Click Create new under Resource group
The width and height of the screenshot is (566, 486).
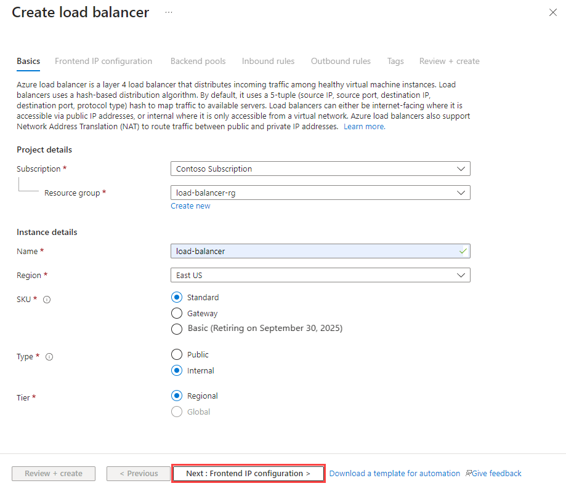190,205
